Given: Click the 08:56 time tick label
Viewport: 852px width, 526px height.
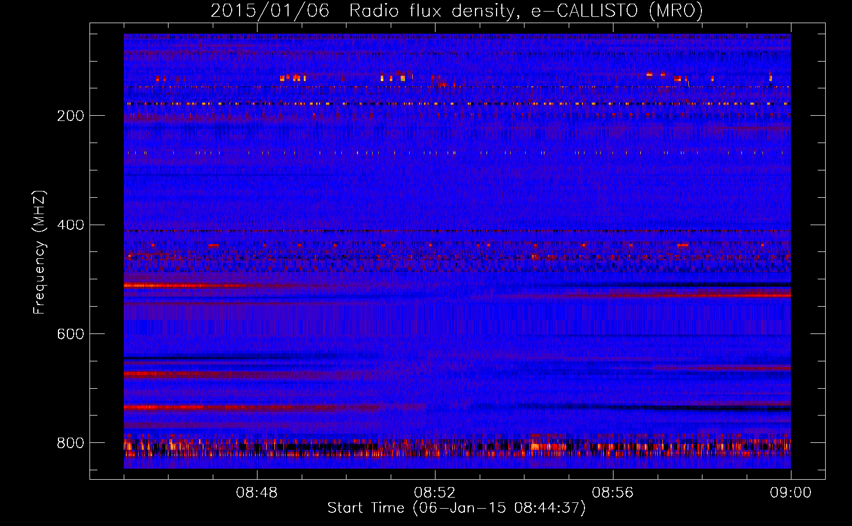Looking at the screenshot, I should (x=612, y=493).
